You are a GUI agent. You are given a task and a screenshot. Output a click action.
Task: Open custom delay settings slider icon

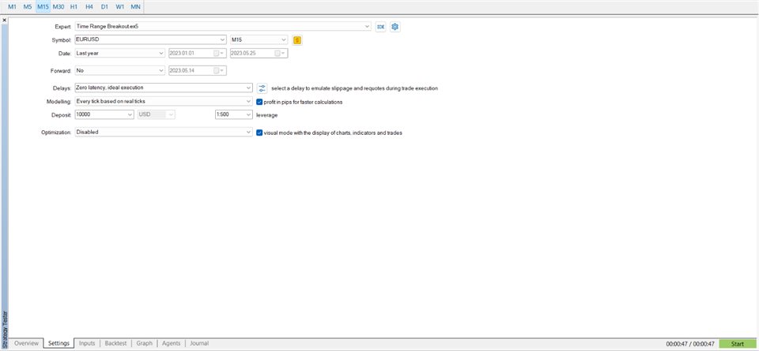[262, 88]
